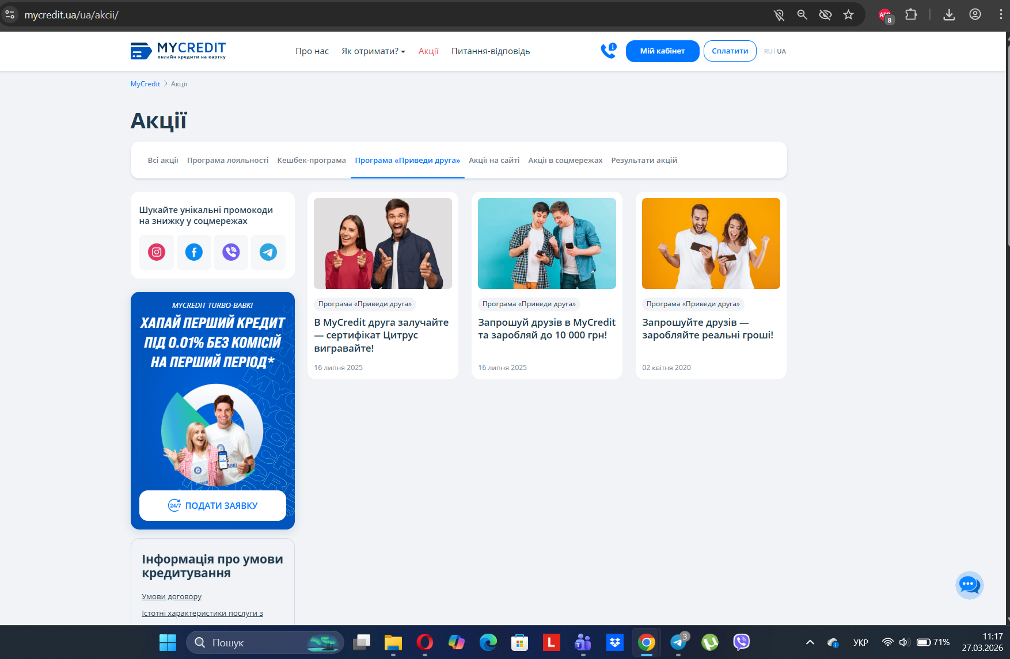Open the Viber social icon in the promo-code card
Viewport: 1010px width, 659px height.
tap(231, 252)
